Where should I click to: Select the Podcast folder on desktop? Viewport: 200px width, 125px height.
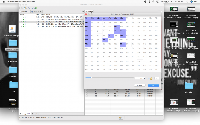(13, 70)
